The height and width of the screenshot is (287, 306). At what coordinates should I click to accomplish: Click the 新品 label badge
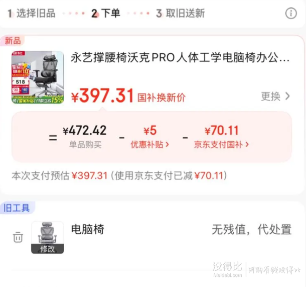pyautogui.click(x=13, y=41)
